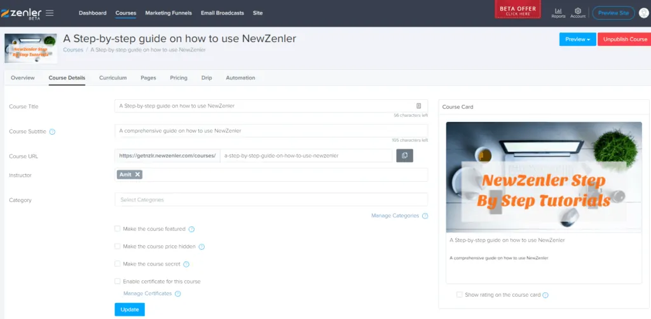
Task: Click the Update button
Action: click(130, 309)
